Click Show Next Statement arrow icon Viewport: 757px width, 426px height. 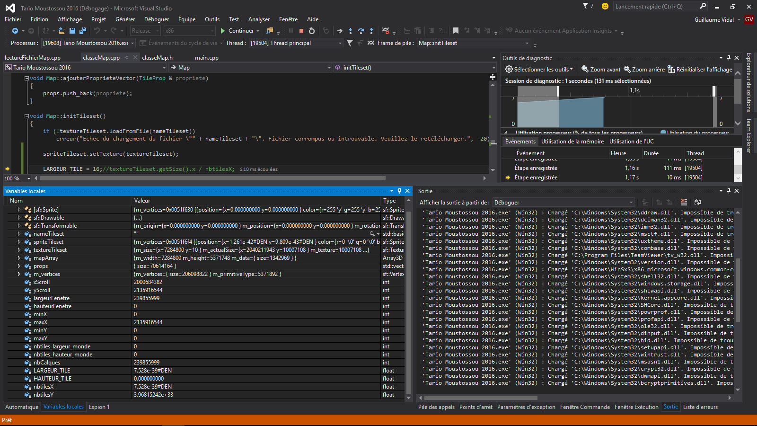[340, 31]
